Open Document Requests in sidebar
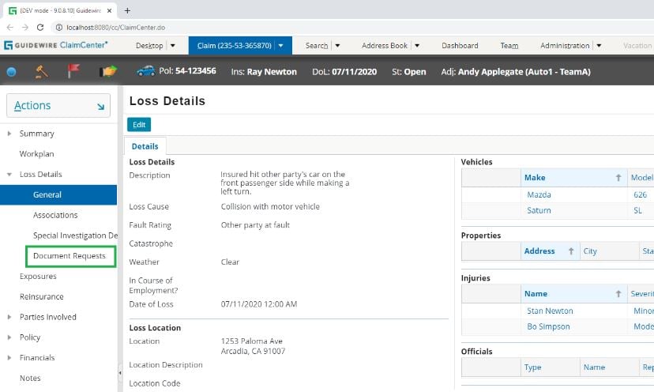This screenshot has height=392, width=654. (70, 256)
